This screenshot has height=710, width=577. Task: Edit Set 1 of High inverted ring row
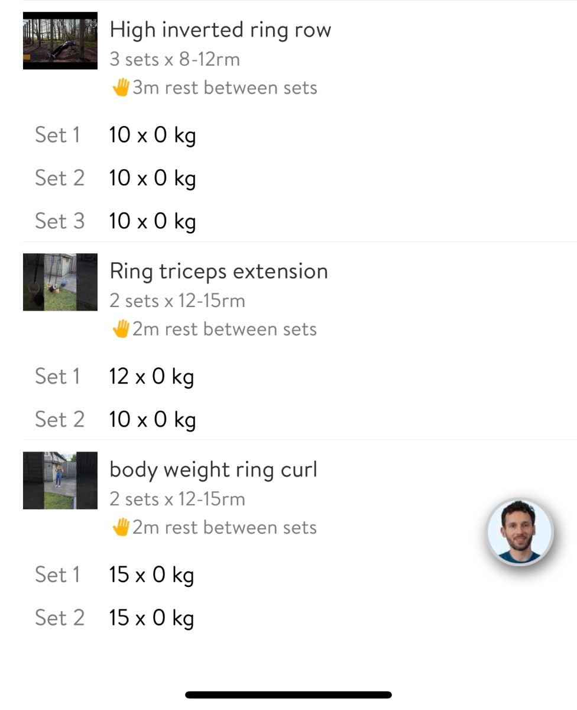pos(152,135)
